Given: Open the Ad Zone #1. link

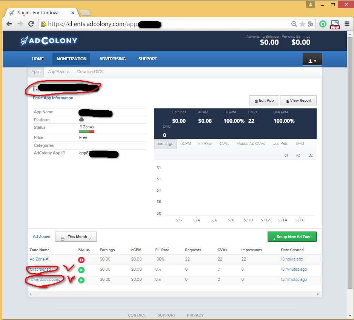Looking at the screenshot, I should point(40,259).
